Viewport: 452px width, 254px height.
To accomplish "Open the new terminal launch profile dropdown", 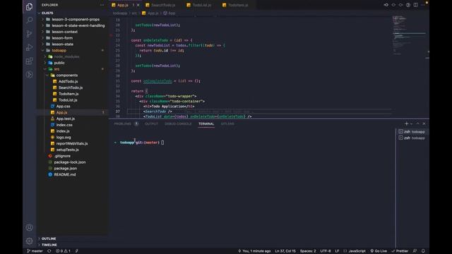I will [x=411, y=124].
